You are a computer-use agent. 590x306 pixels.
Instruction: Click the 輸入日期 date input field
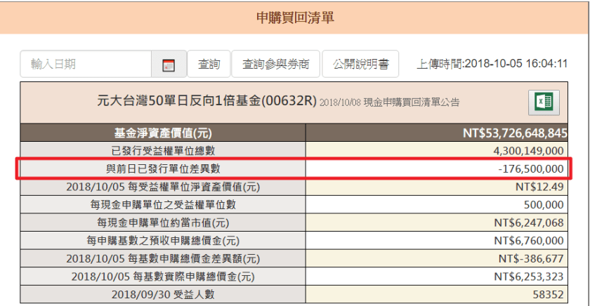[86, 65]
